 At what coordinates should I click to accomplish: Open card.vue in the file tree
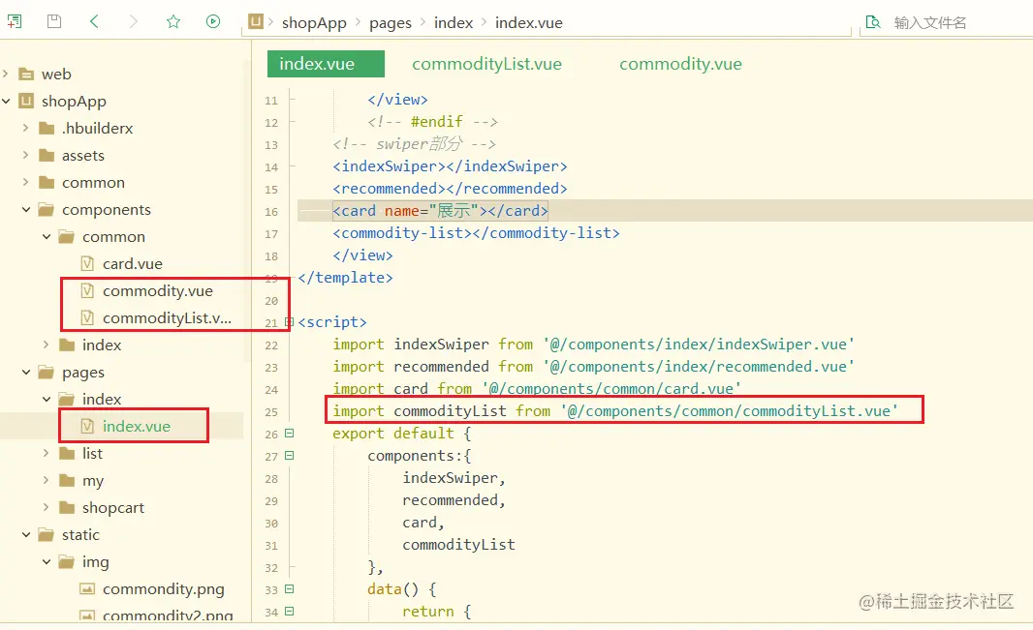coord(133,263)
